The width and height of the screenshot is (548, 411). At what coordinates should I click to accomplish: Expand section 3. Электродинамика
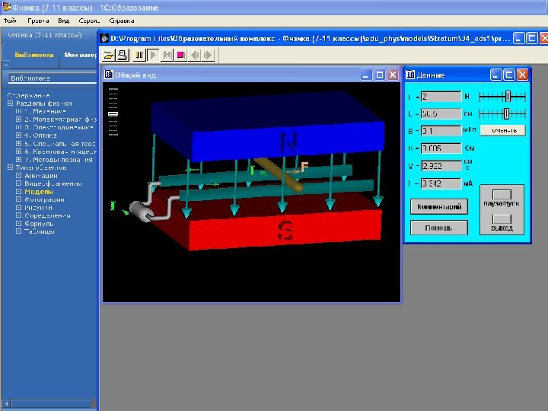pos(19,127)
